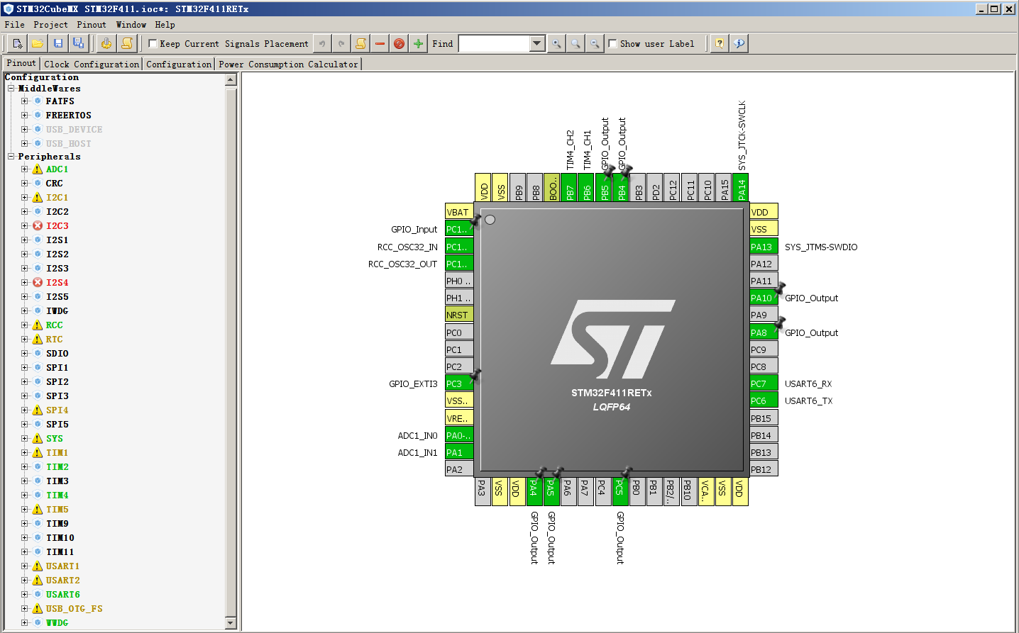This screenshot has width=1019, height=633.
Task: Select the SYS peripheral item
Action: 55,439
